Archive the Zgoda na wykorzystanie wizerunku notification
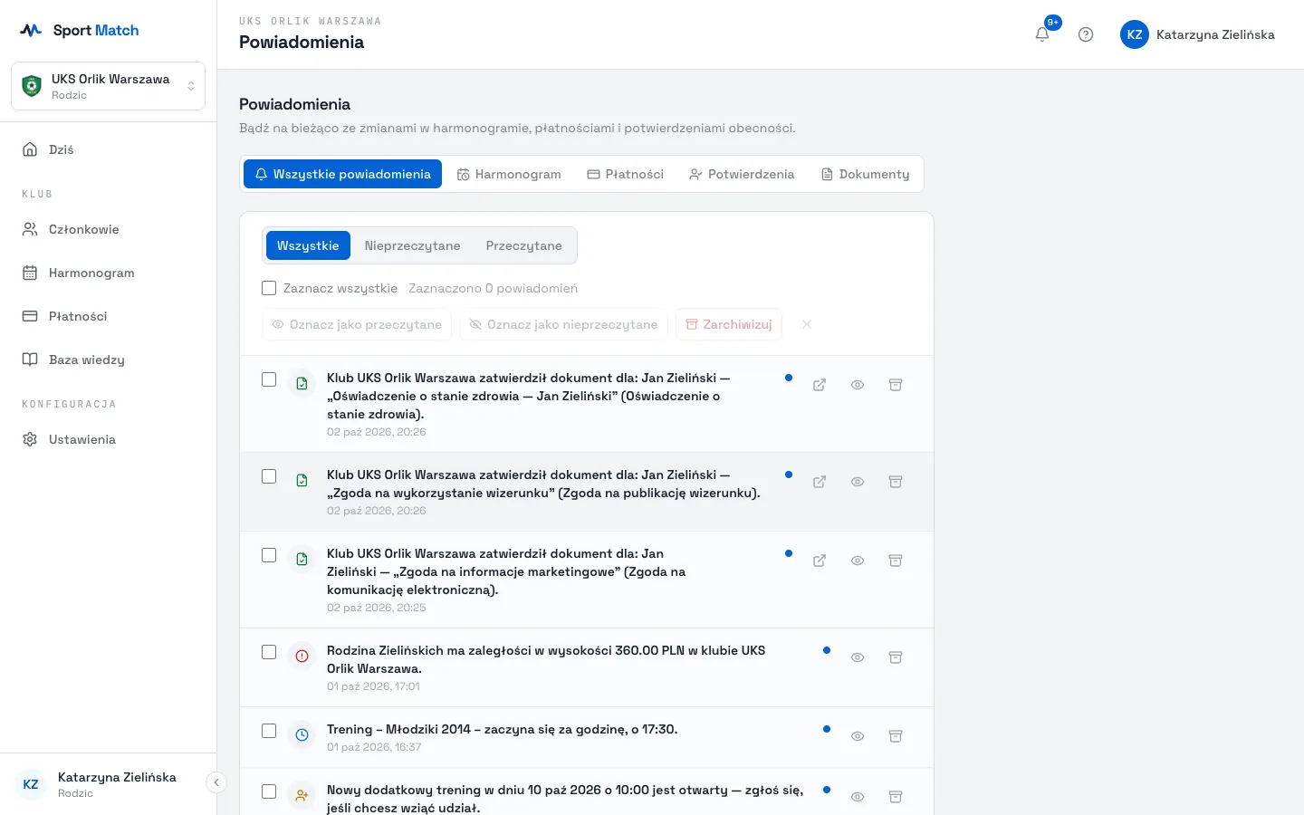The height and width of the screenshot is (815, 1304). coord(896,482)
